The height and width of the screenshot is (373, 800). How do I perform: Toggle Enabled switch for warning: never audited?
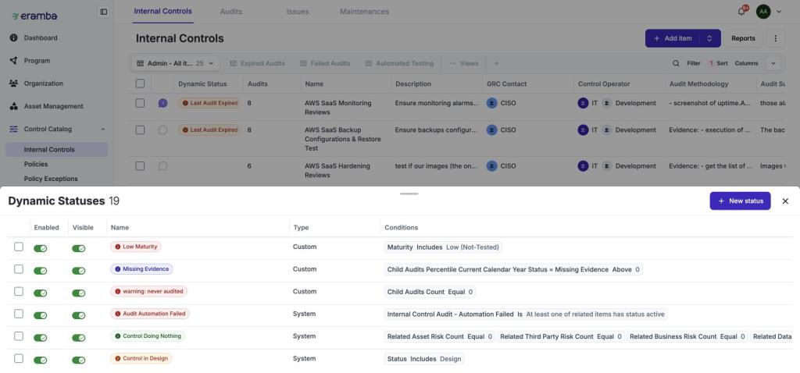point(41,293)
